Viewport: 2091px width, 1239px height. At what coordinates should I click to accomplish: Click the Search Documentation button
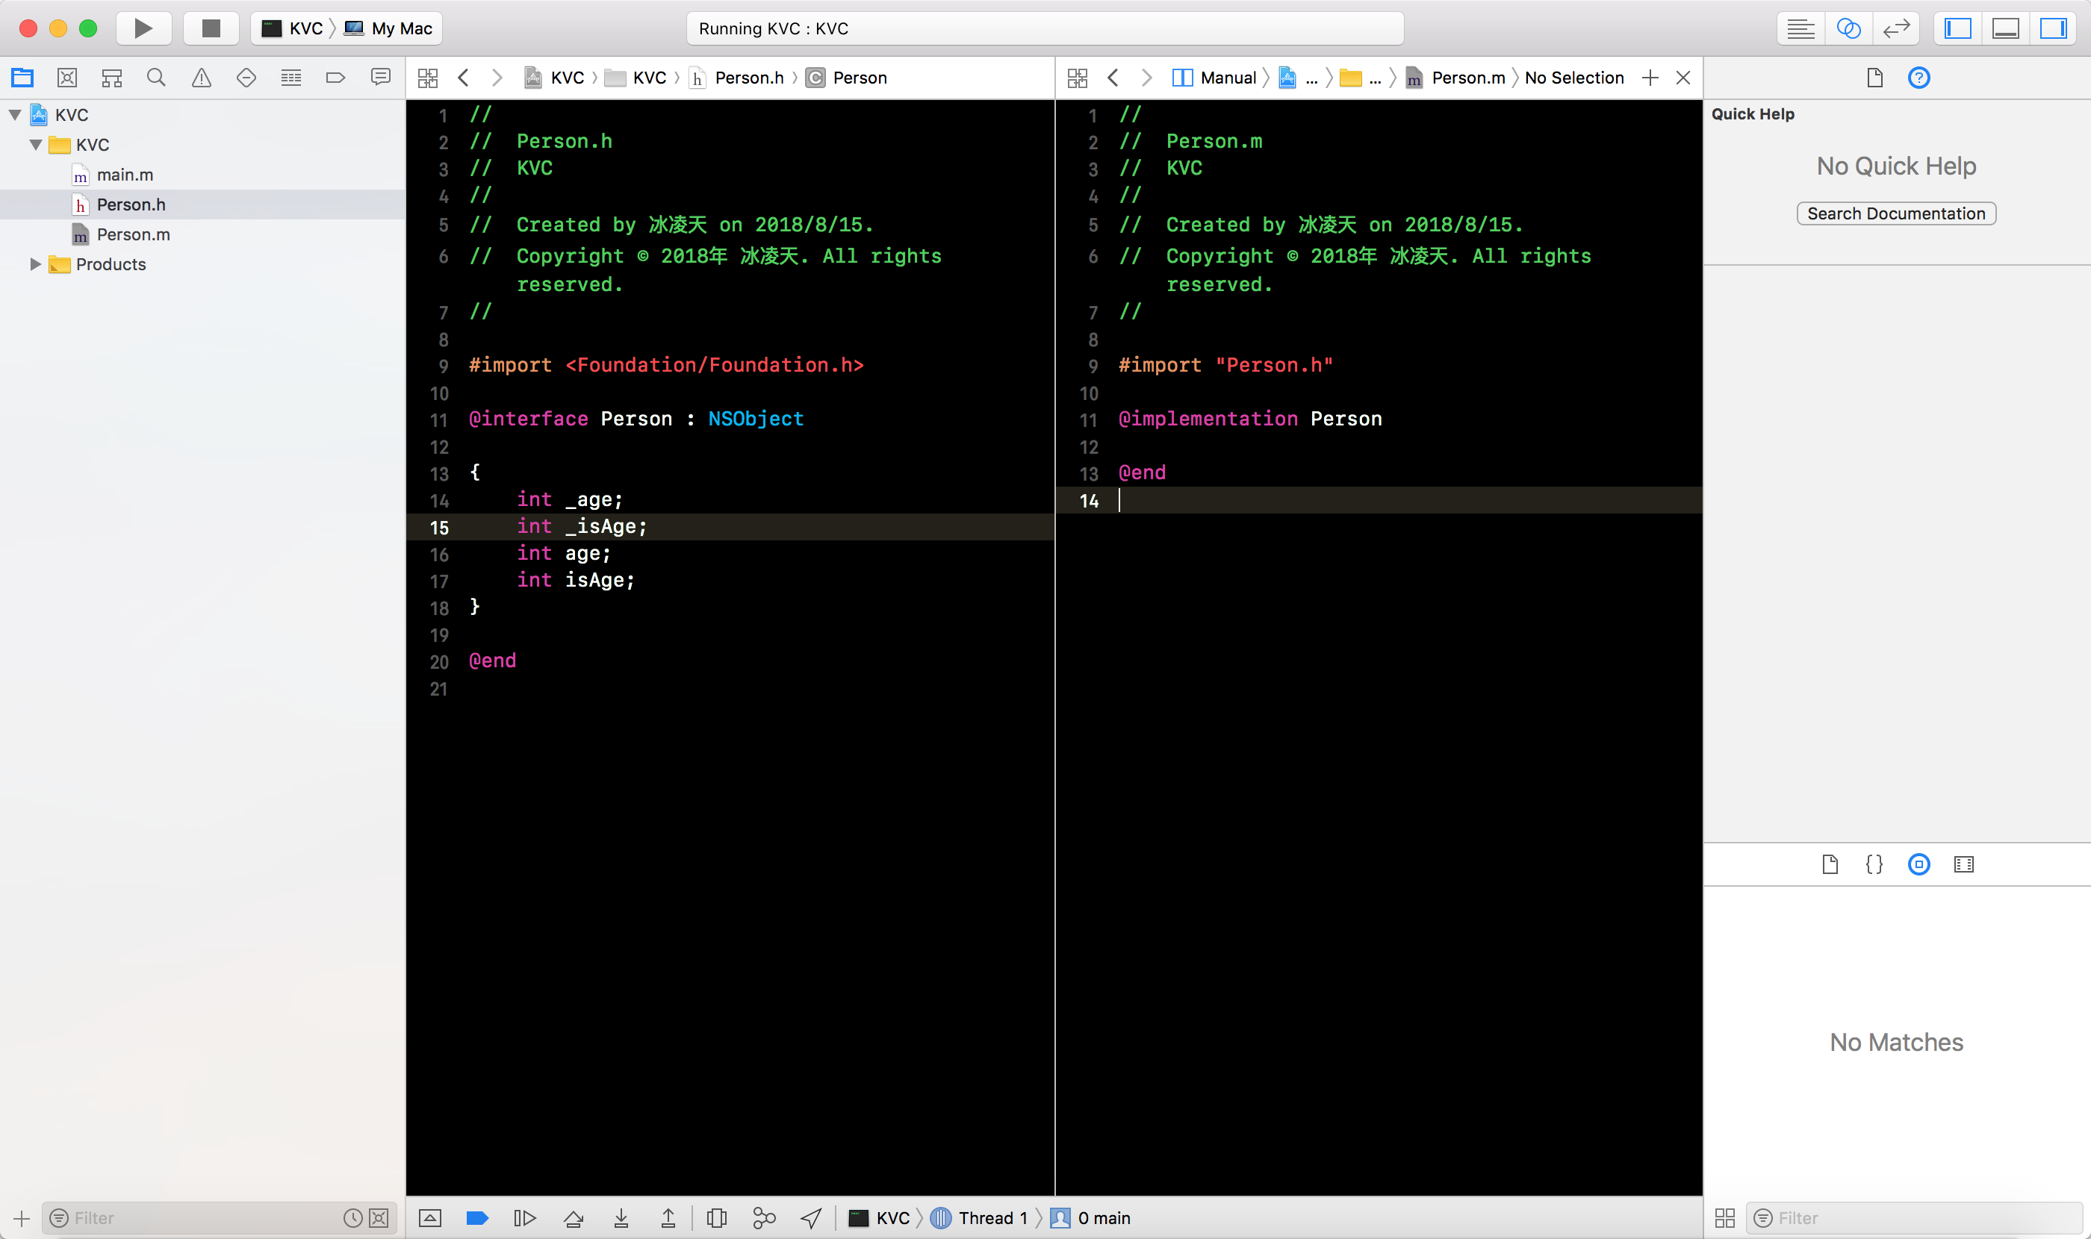click(x=1895, y=213)
